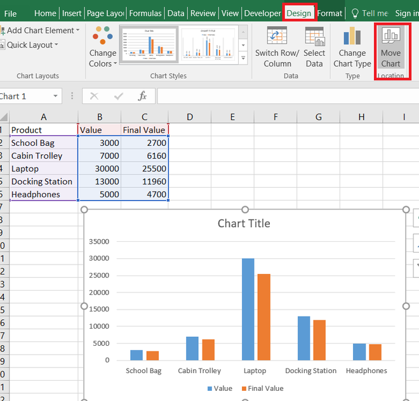
Task: Click the chart's right-middle resize handle
Action: tap(406, 306)
